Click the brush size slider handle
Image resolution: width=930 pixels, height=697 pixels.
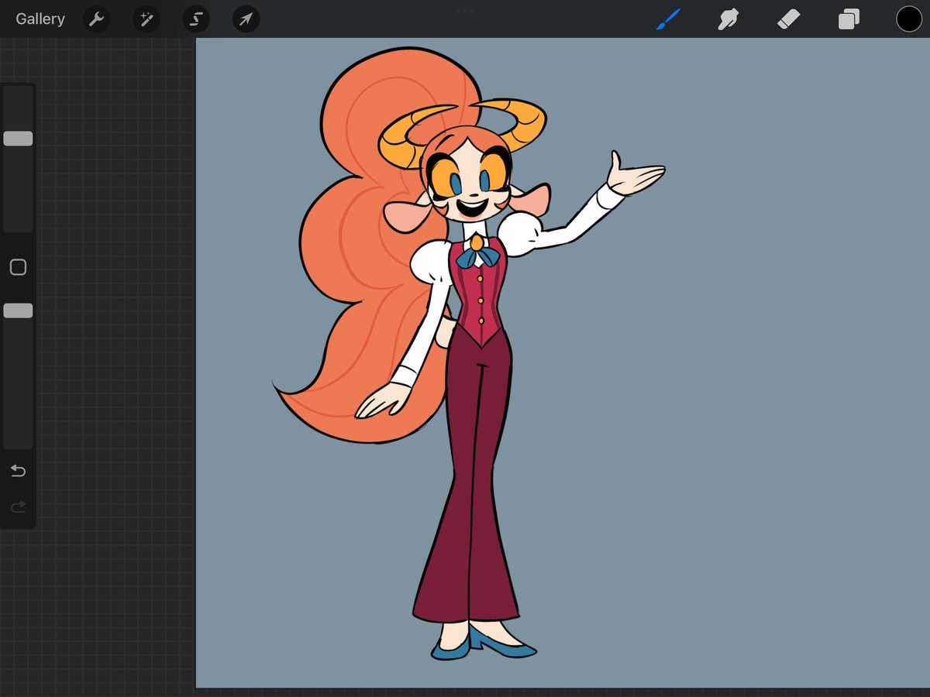pyautogui.click(x=18, y=139)
